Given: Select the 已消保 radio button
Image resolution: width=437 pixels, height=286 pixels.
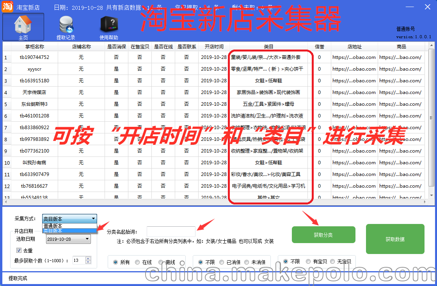Looking at the screenshot, I should tap(222, 262).
